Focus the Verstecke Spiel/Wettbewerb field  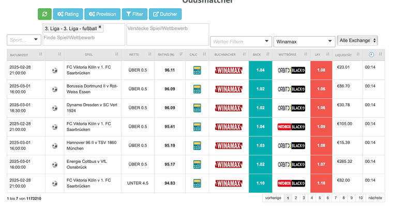pos(168,35)
